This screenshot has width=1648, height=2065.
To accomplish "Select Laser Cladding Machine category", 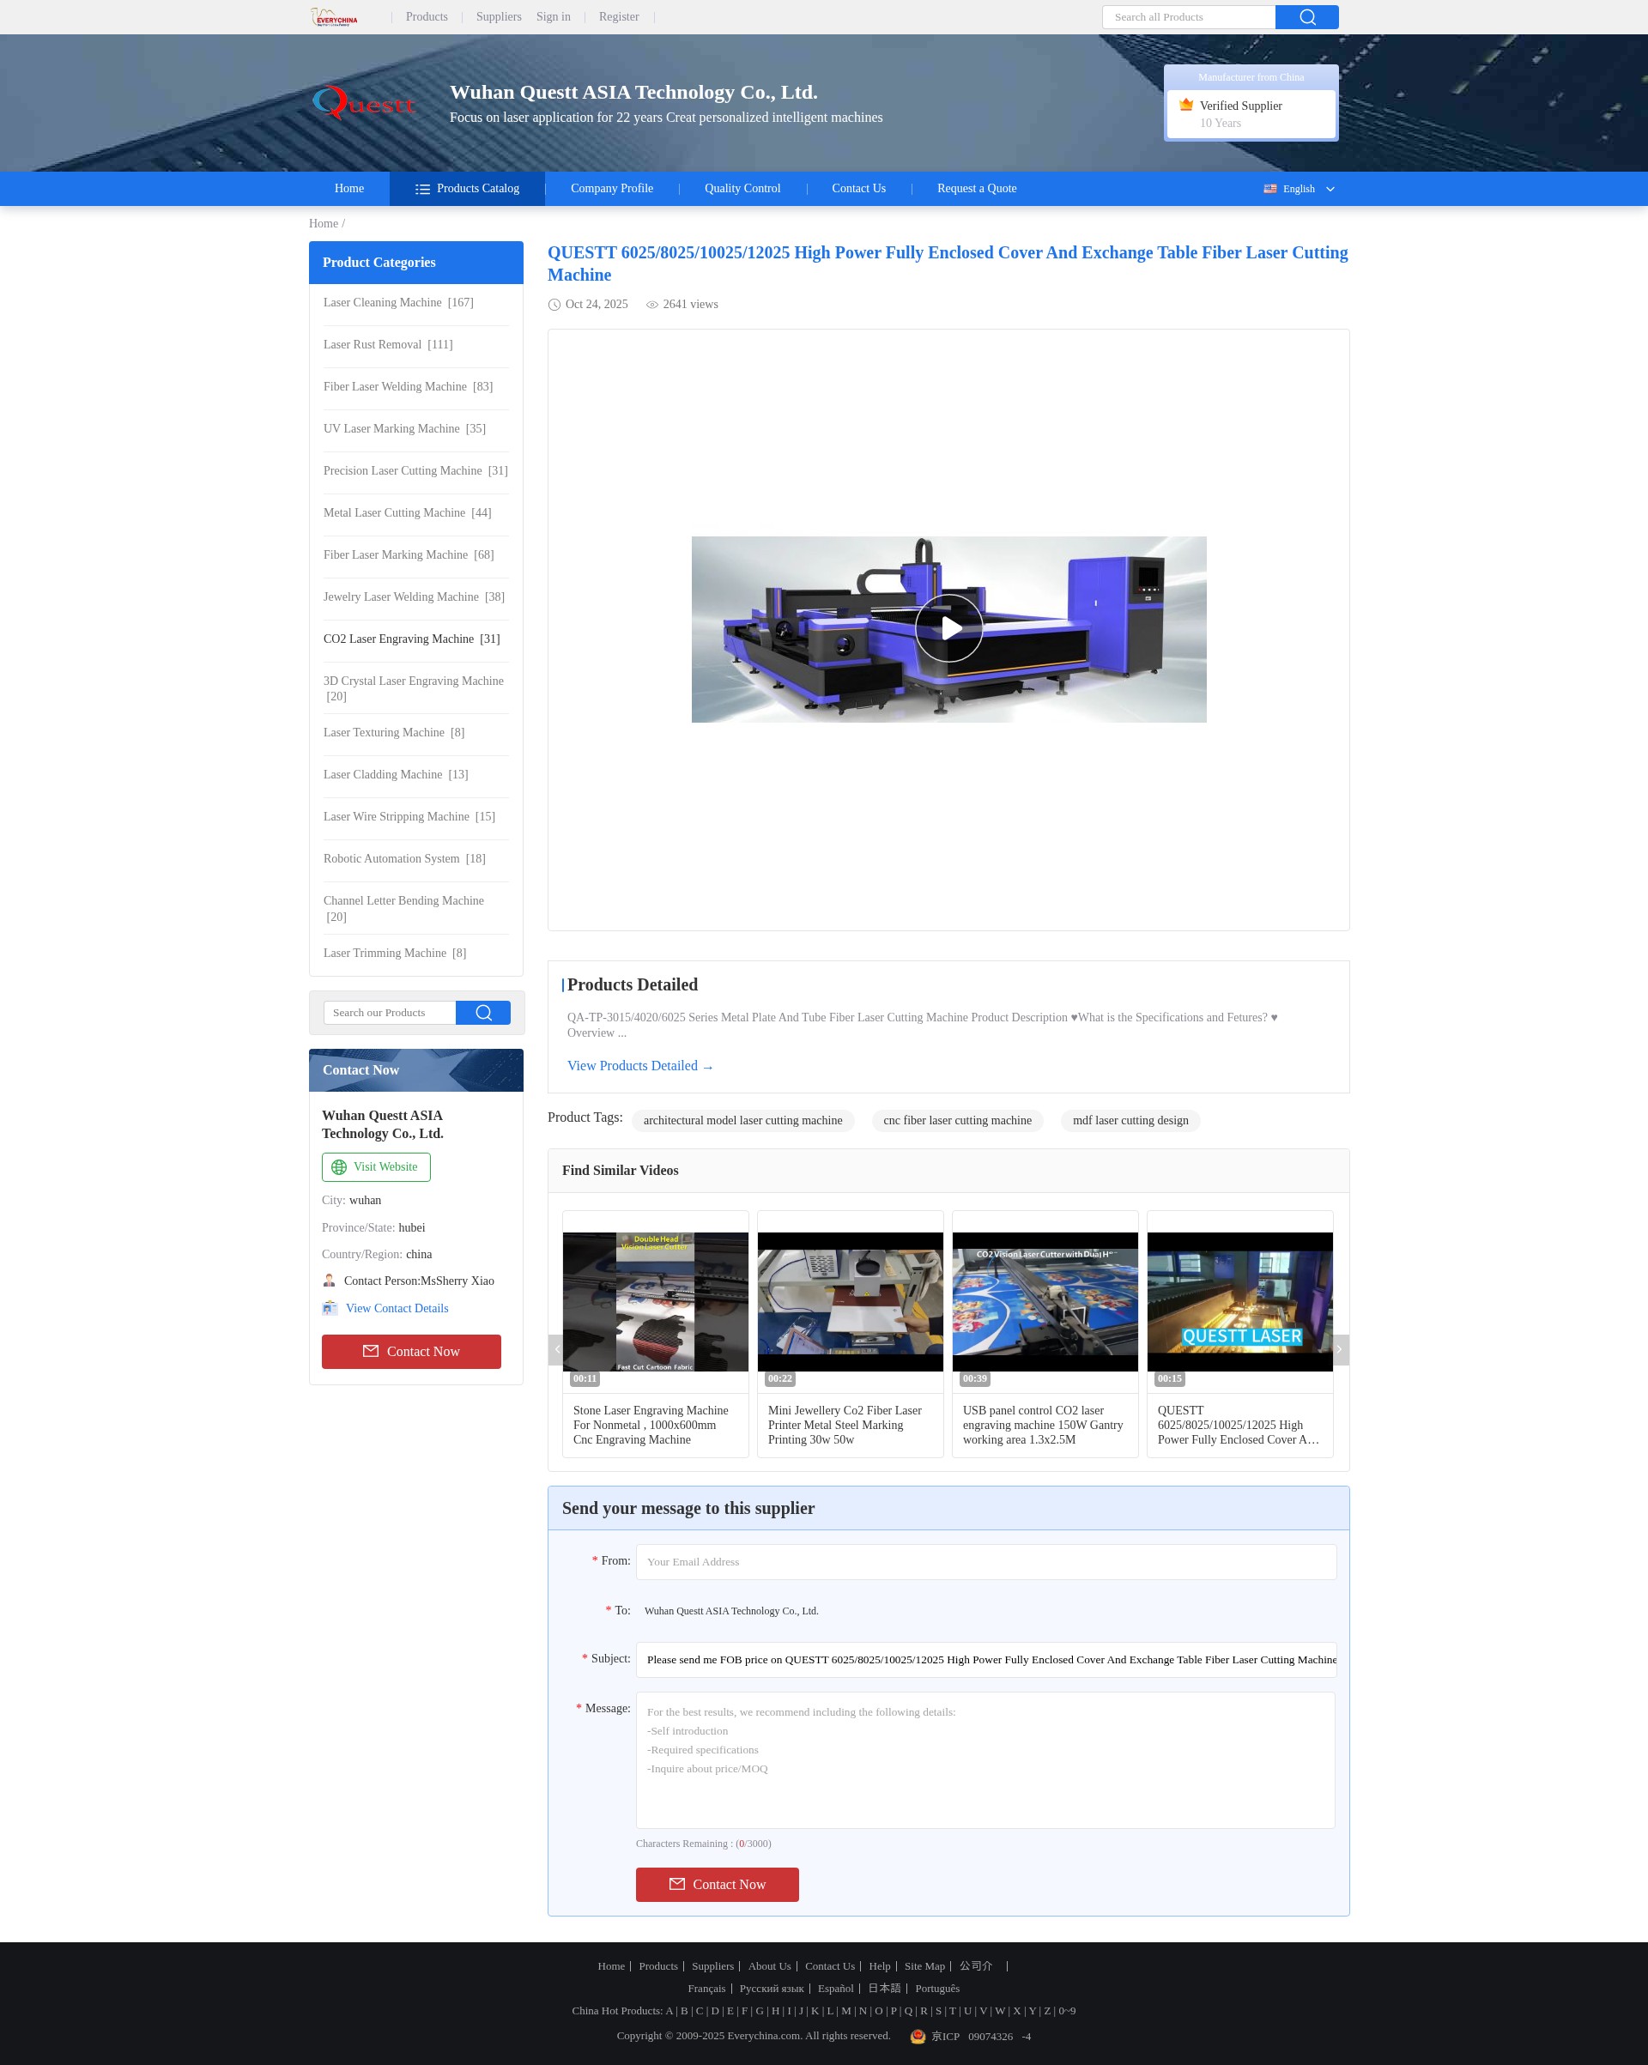I will (396, 775).
